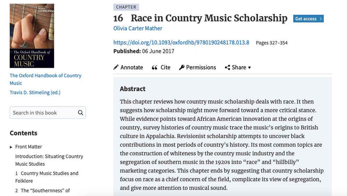Click the book cover thumbnail
The image size is (347, 196).
click(32, 36)
